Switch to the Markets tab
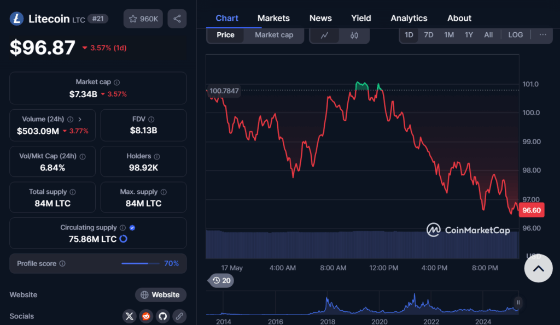 coord(273,18)
